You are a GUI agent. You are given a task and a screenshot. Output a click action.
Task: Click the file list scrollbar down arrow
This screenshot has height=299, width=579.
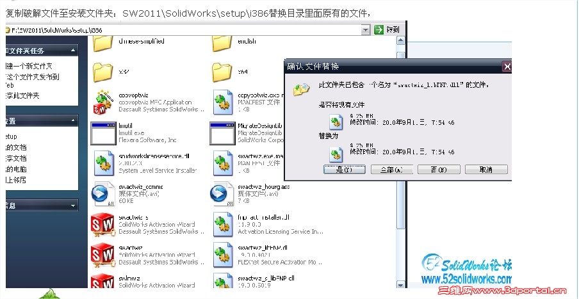[x=400, y=285]
